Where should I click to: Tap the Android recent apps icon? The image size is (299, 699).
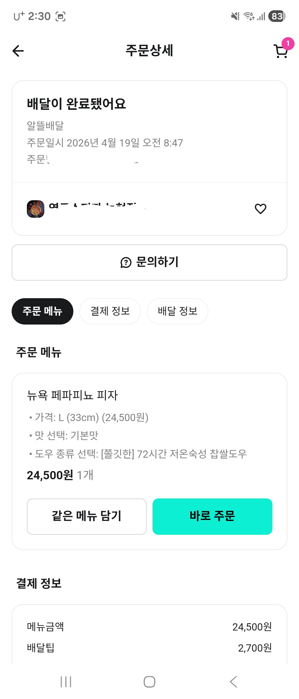point(66,682)
